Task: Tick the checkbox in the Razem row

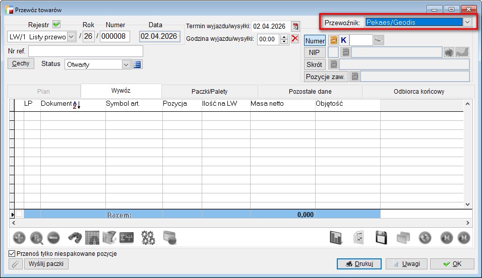Action: (x=19, y=214)
